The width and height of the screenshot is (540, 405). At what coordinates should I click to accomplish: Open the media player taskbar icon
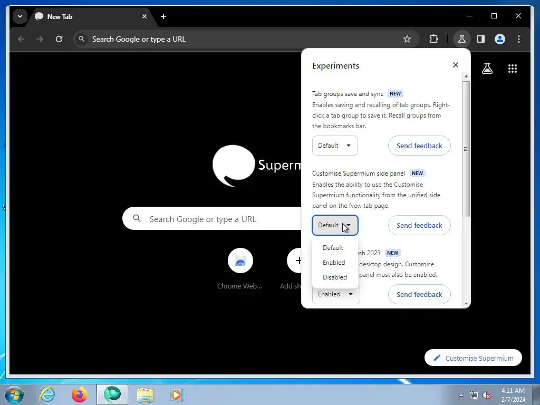click(x=177, y=394)
